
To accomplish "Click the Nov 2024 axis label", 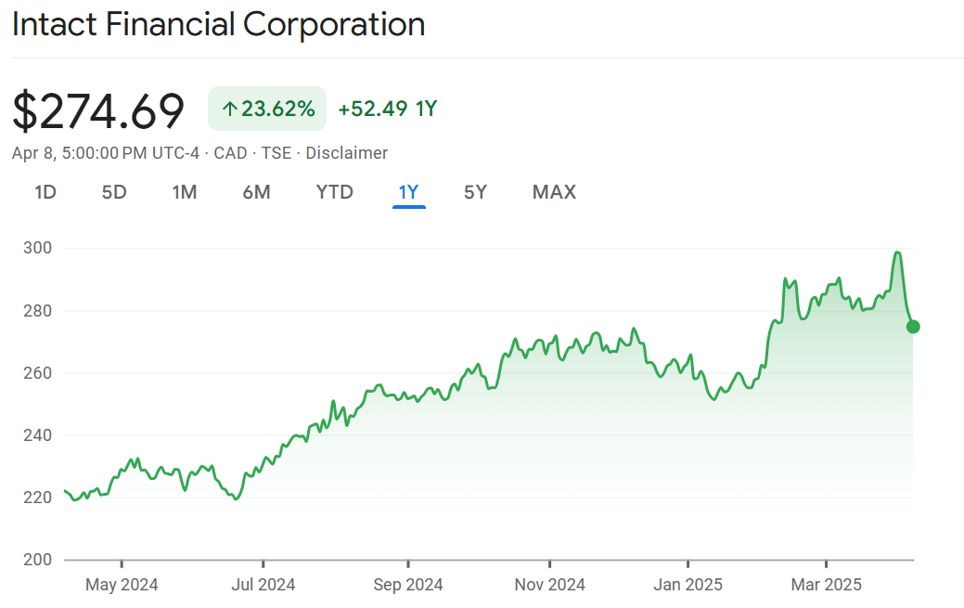I will click(x=549, y=585).
